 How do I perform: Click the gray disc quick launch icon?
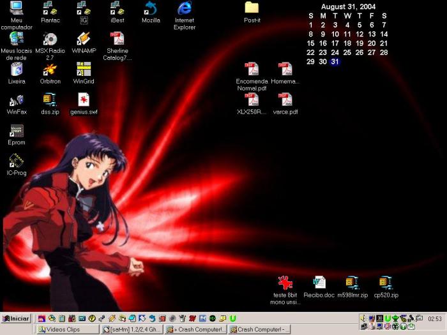(172, 318)
